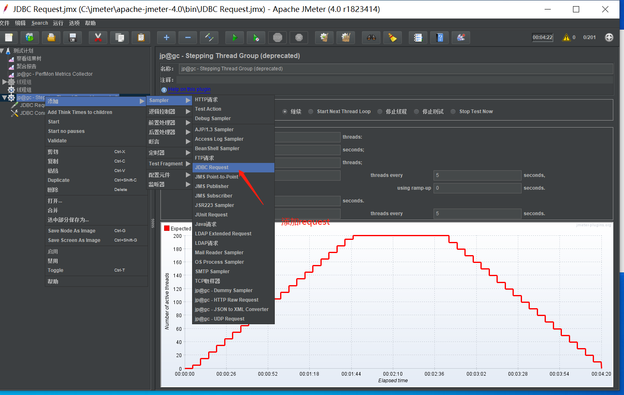
Task: Open the Help on this plugin link
Action: pyautogui.click(x=189, y=89)
